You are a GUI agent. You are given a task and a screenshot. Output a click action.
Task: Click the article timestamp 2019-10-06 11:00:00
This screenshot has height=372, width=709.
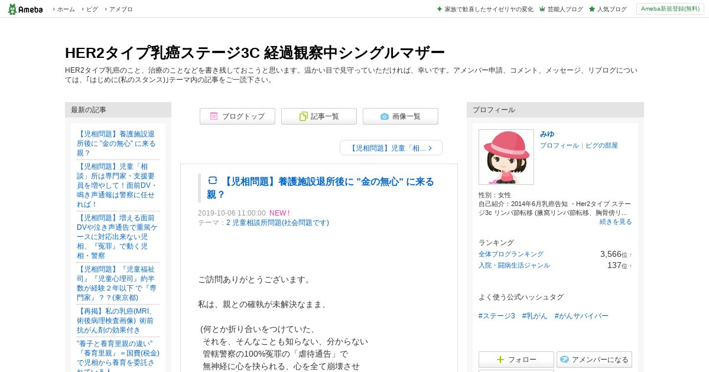pyautogui.click(x=232, y=213)
